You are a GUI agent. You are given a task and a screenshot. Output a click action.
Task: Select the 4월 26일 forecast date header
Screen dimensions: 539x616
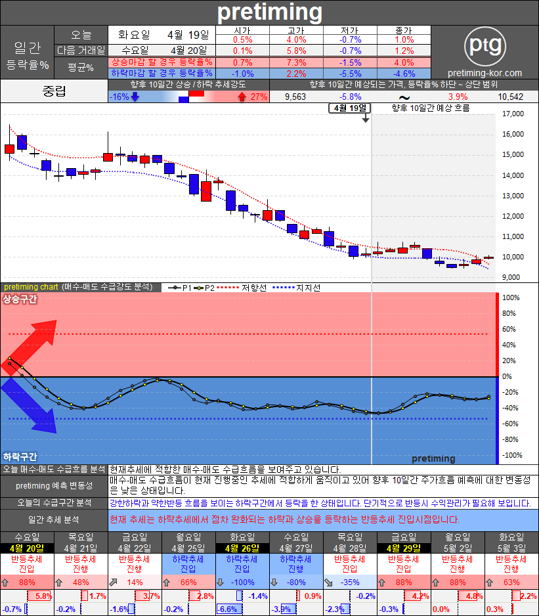[x=242, y=548]
